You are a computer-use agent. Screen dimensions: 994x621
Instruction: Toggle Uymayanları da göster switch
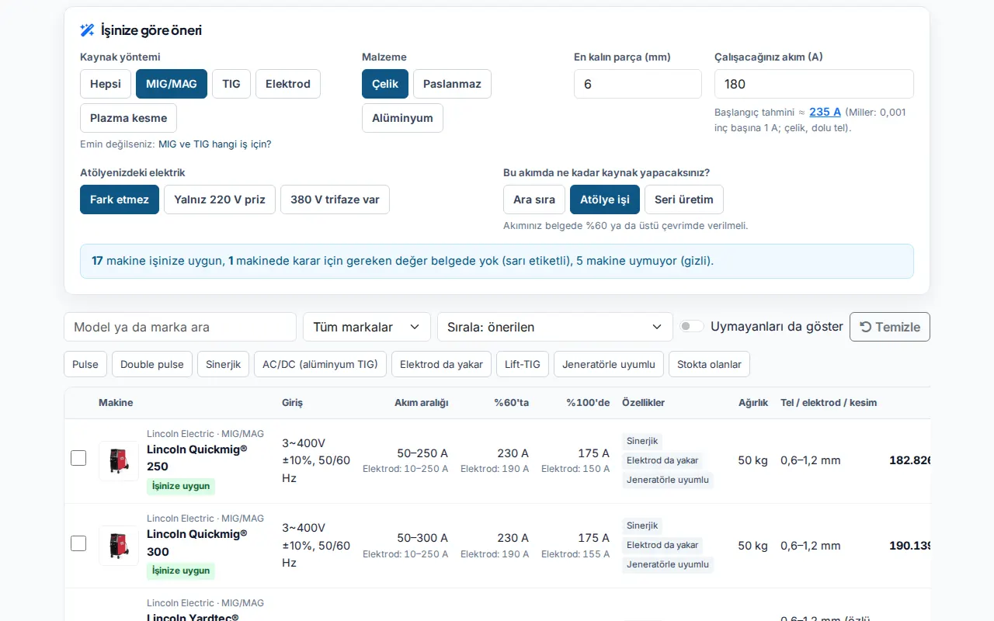pyautogui.click(x=692, y=326)
